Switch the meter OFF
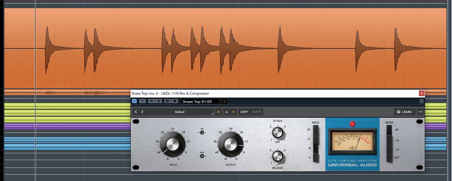The height and width of the screenshot is (181, 452). pyautogui.click(x=389, y=157)
